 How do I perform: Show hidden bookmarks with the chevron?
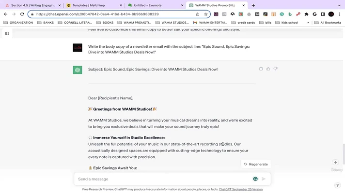(308, 23)
